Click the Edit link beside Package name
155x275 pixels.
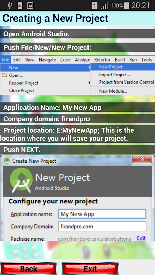[141, 238]
